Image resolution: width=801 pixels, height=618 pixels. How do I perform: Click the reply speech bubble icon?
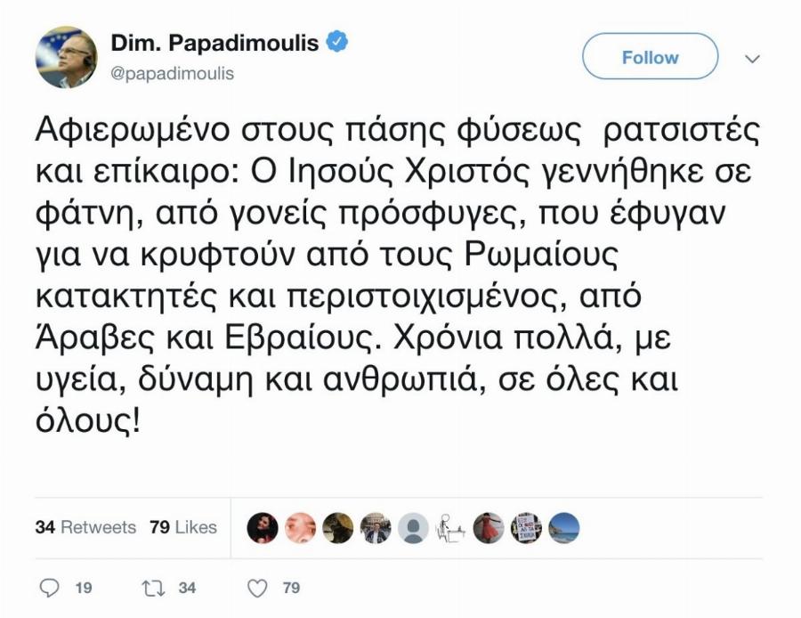pyautogui.click(x=49, y=587)
